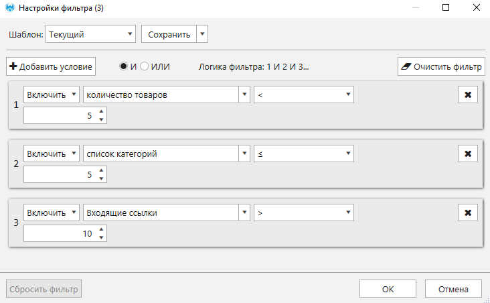Increase the condition 1 value with up arrow
Viewport: 490px width, 303px height.
point(101,111)
